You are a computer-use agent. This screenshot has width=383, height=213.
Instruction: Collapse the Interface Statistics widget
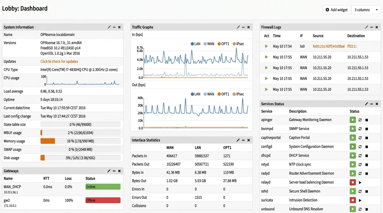(x=243, y=140)
